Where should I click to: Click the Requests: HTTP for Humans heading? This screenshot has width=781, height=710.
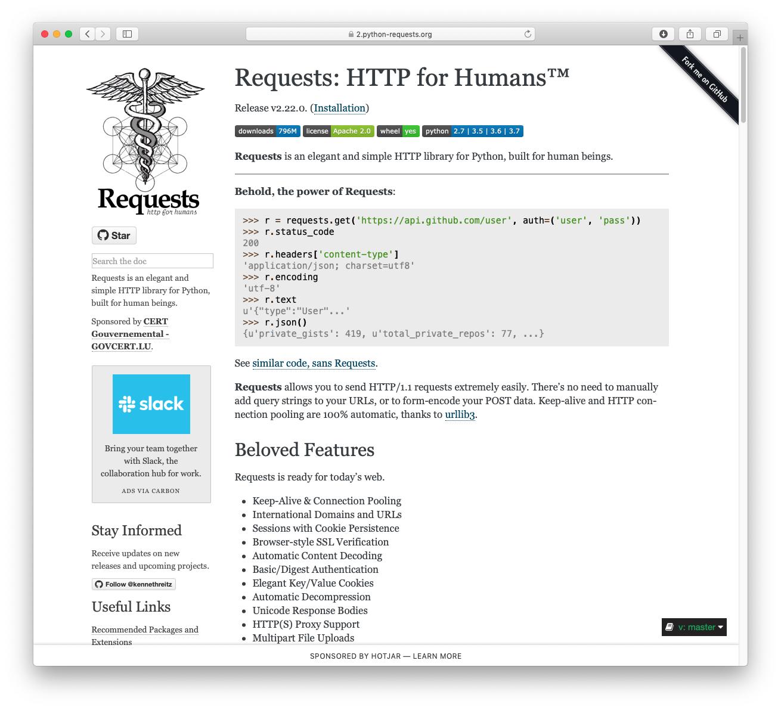click(x=402, y=77)
